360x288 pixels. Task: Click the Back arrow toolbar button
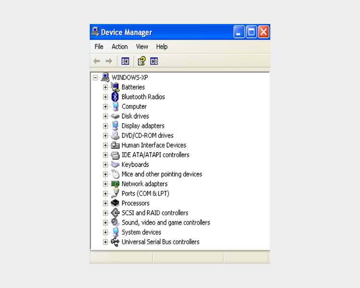click(x=96, y=61)
